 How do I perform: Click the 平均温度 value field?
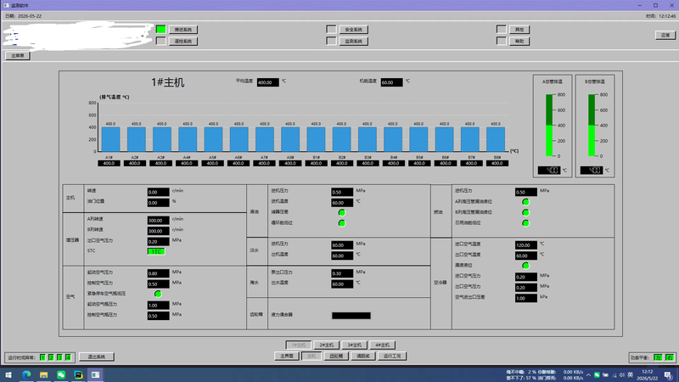pos(267,81)
